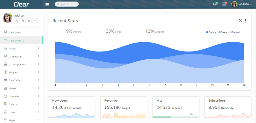Image resolution: width=256 pixels, height=123 pixels.
Task: Click the Subscribers sparkline chart
Action: click(x=228, y=115)
